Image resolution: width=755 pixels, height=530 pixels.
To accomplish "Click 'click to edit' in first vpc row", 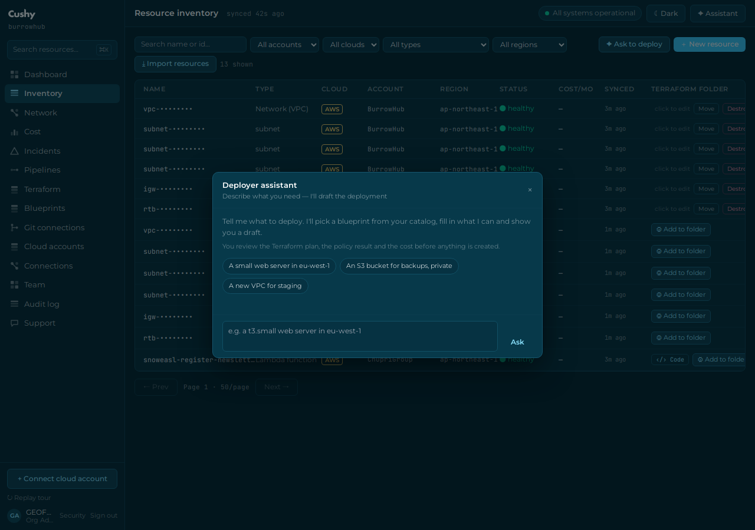I will pos(672,109).
